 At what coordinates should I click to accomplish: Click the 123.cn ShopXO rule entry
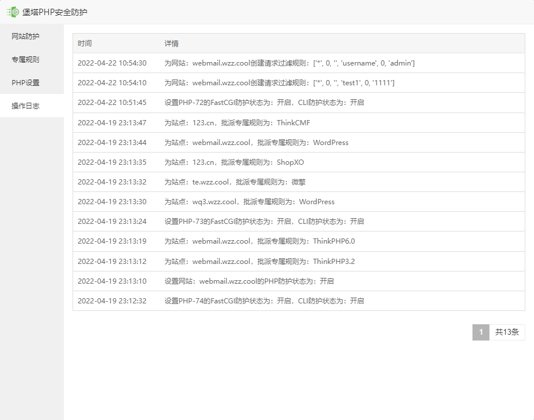(x=234, y=162)
